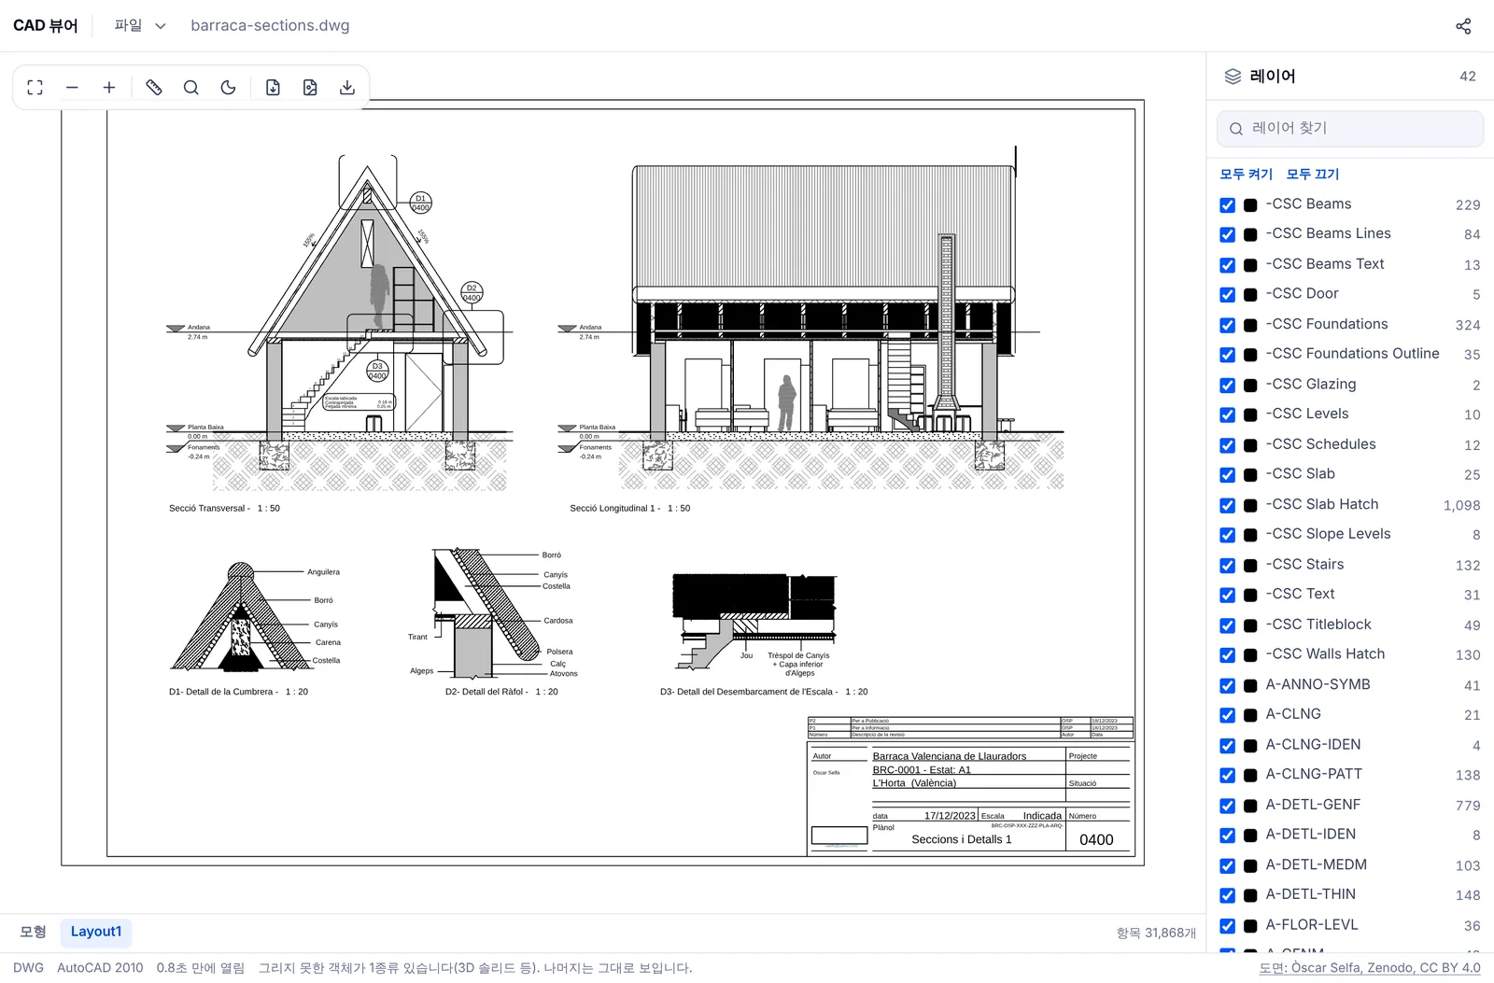
Task: Click the A-DETL-GENF layer name
Action: coord(1313,805)
